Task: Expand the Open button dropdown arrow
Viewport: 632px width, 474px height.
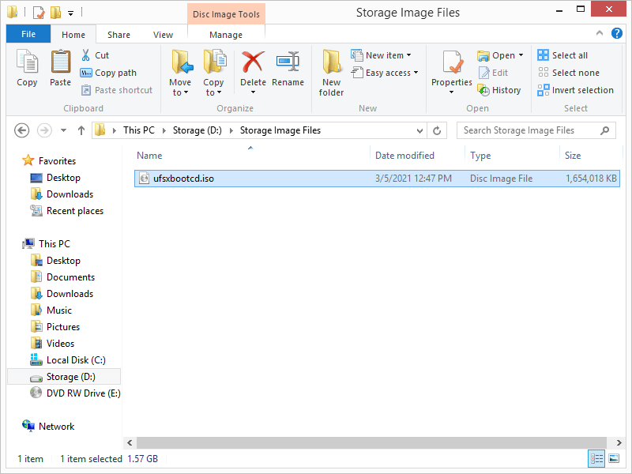Action: click(521, 55)
